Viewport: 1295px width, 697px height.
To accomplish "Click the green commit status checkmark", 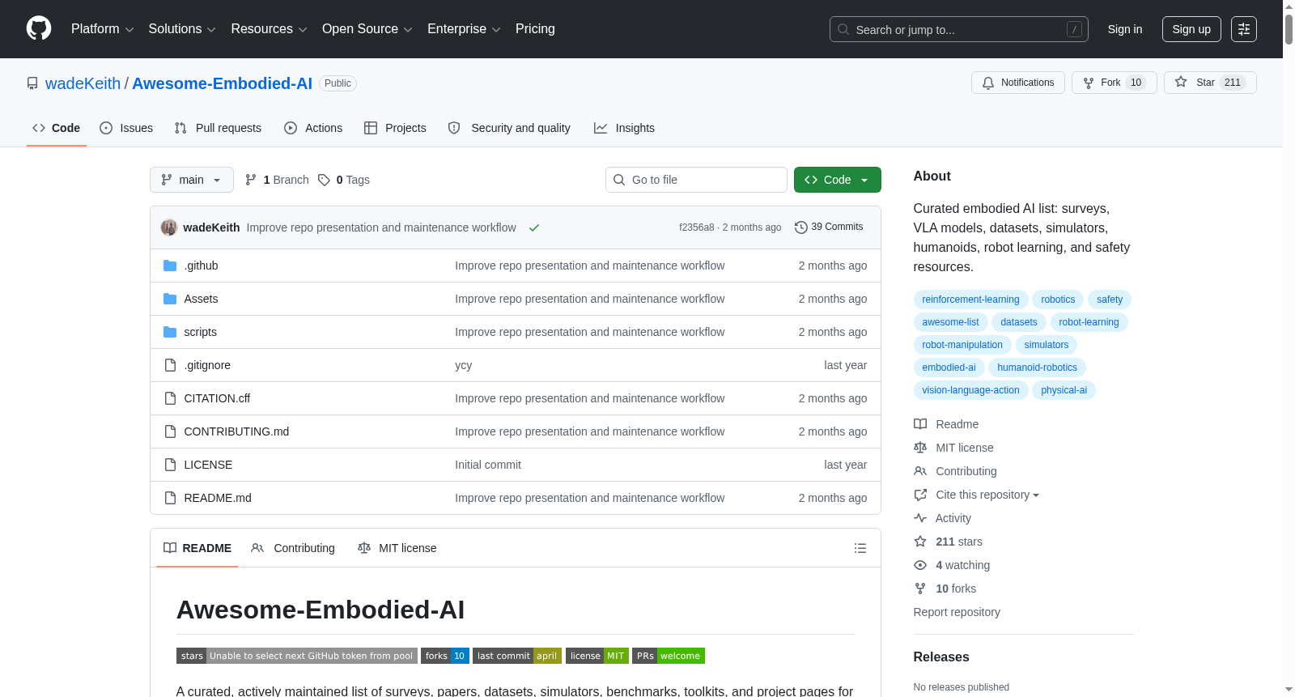I will 534,227.
